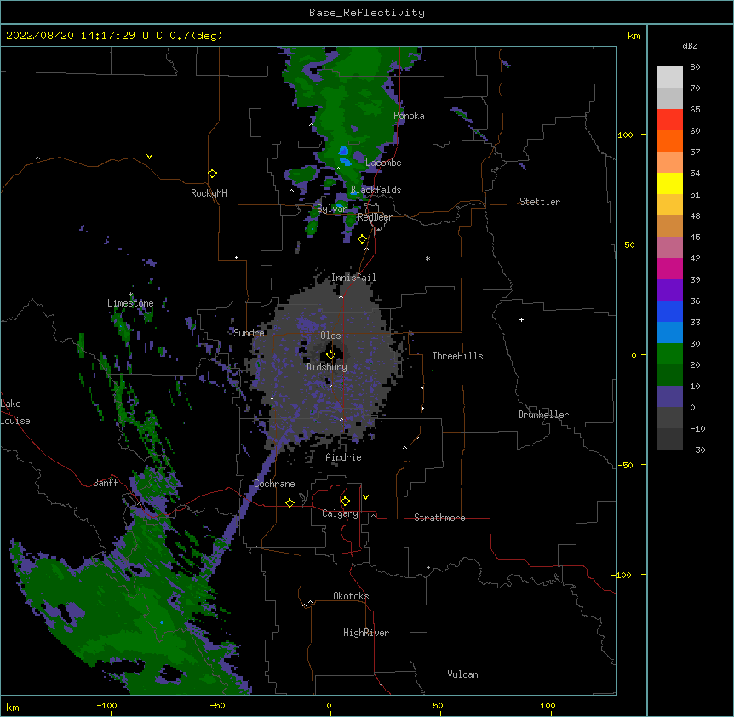This screenshot has height=717, width=734.
Task: Pick the white swatch at top of legend
Action: coord(669,77)
